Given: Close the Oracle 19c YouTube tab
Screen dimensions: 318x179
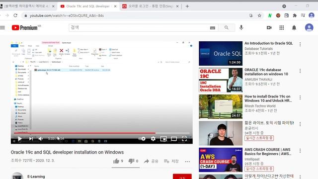Looking at the screenshot, I should click(x=115, y=6).
